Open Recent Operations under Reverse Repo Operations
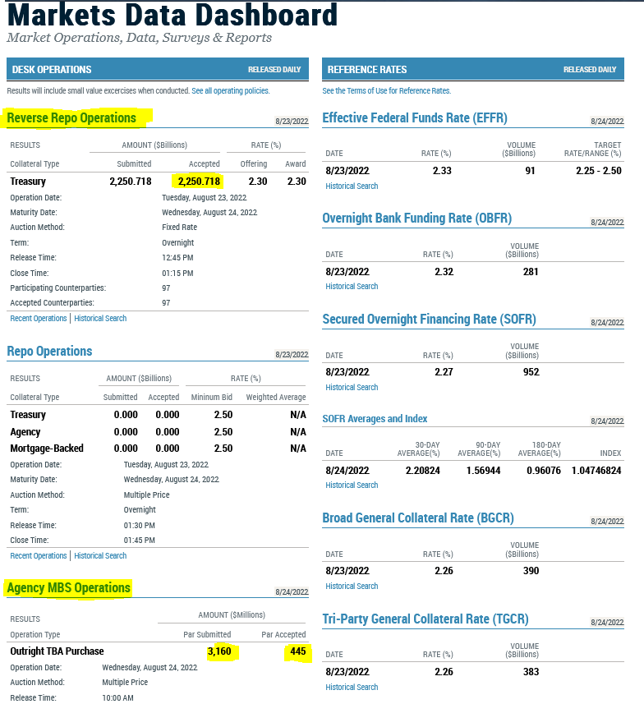The image size is (644, 704). tap(38, 319)
